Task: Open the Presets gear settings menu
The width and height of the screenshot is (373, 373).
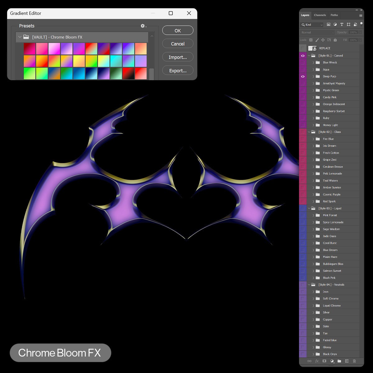Action: pyautogui.click(x=143, y=26)
